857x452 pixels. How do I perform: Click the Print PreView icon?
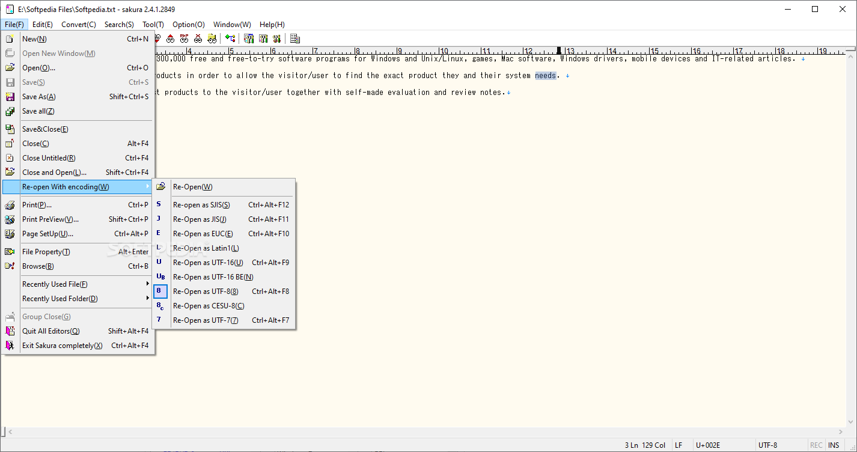tap(10, 219)
